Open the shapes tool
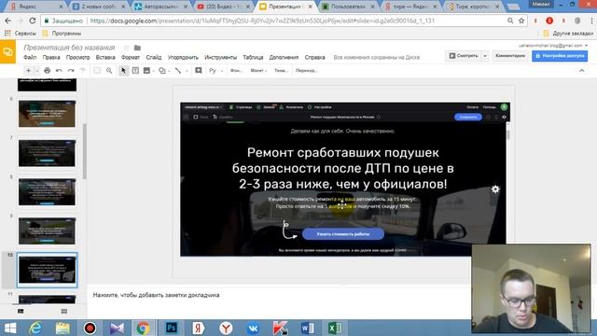Viewport: 597px width, 336px height. pyautogui.click(x=162, y=71)
